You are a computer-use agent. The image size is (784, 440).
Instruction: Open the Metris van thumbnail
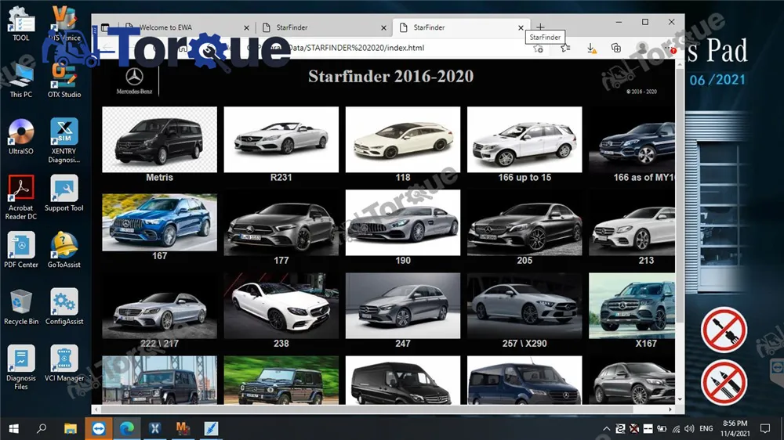tap(159, 139)
